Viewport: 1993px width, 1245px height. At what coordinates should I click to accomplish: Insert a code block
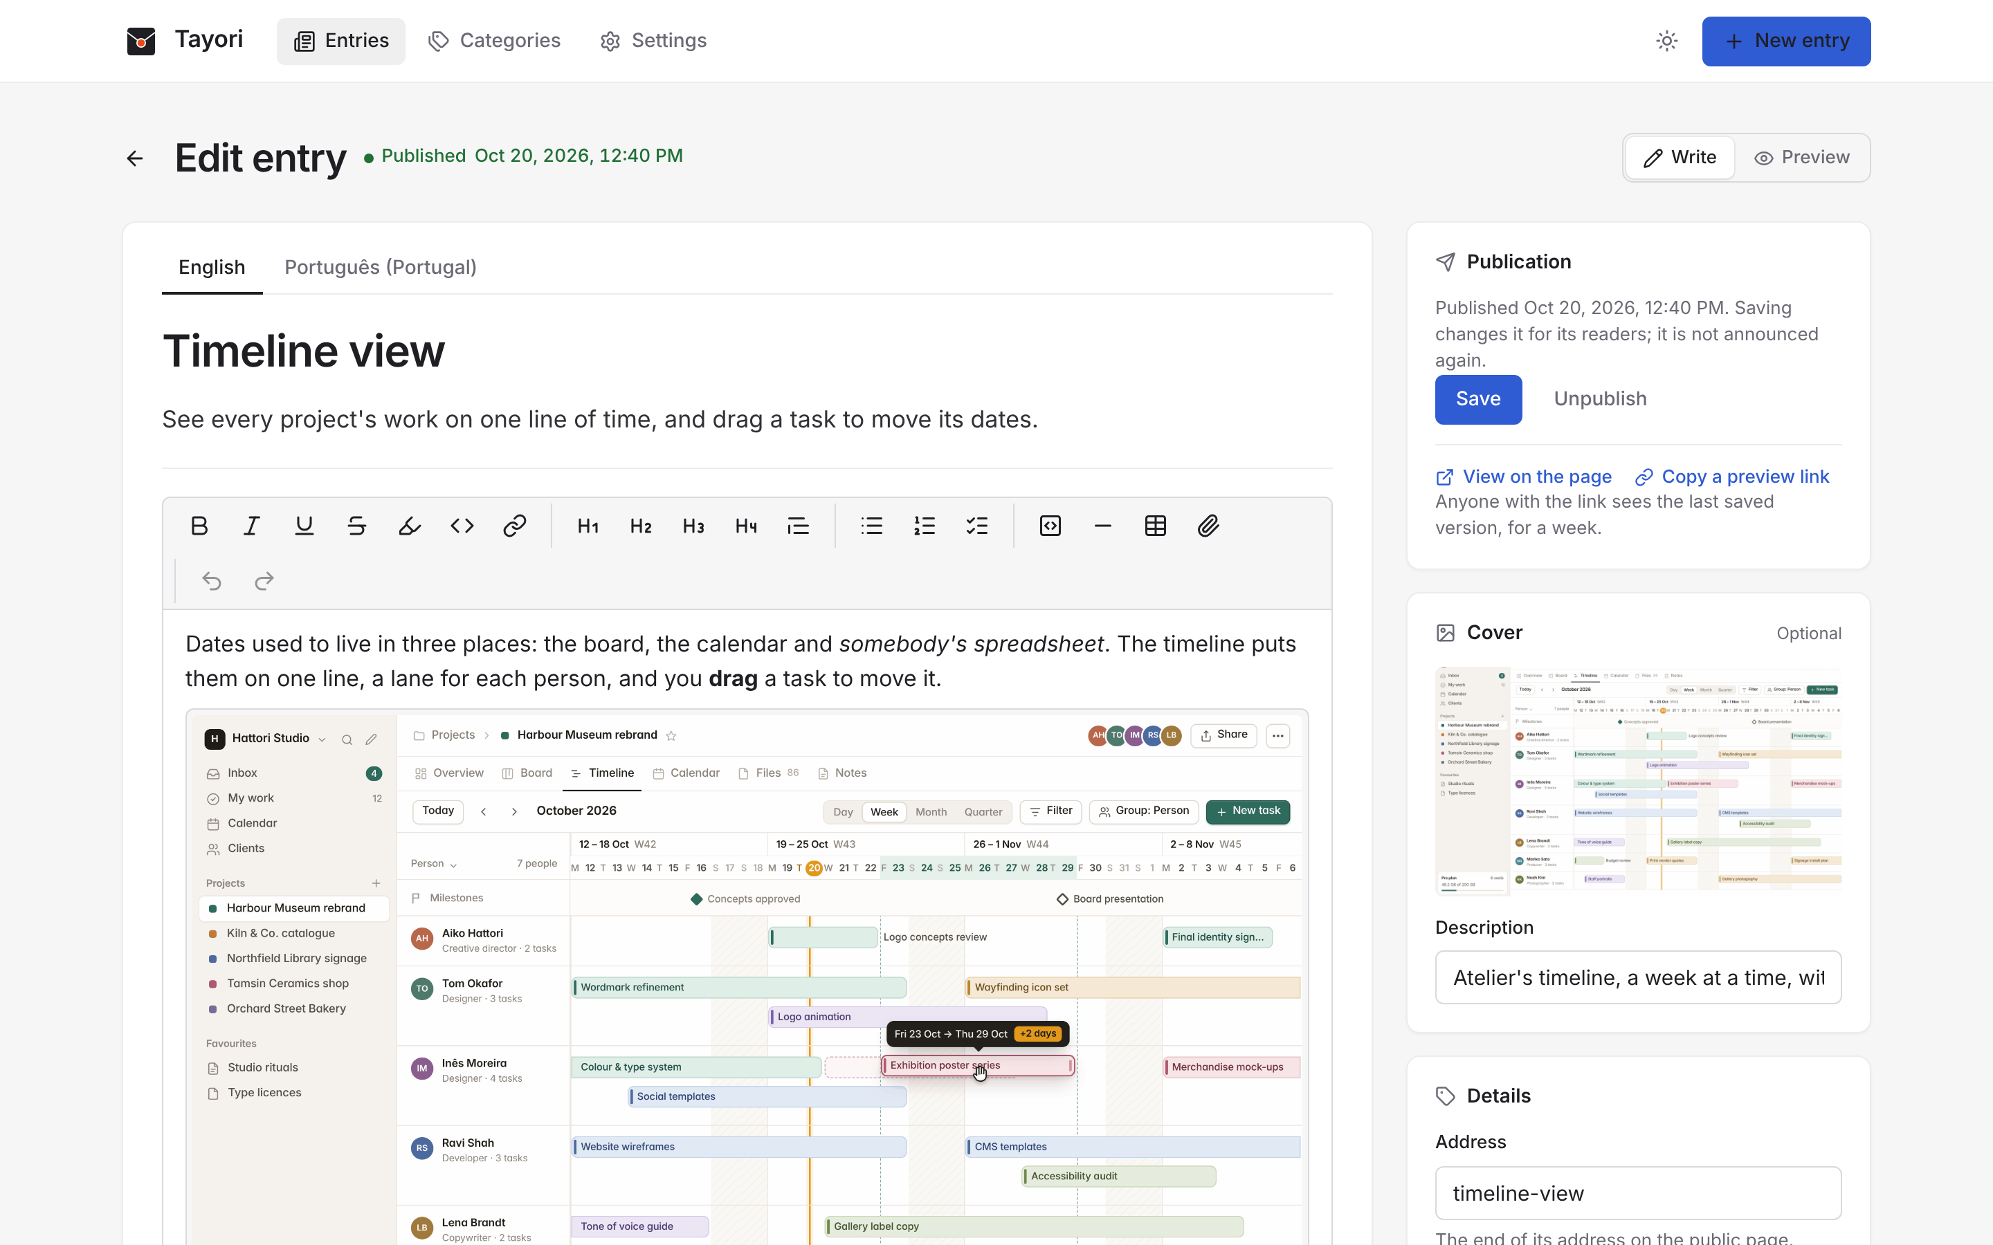[1050, 526]
